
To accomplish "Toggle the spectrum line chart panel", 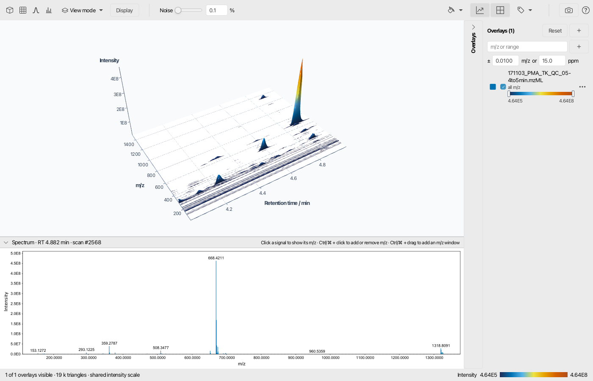I will tap(480, 10).
